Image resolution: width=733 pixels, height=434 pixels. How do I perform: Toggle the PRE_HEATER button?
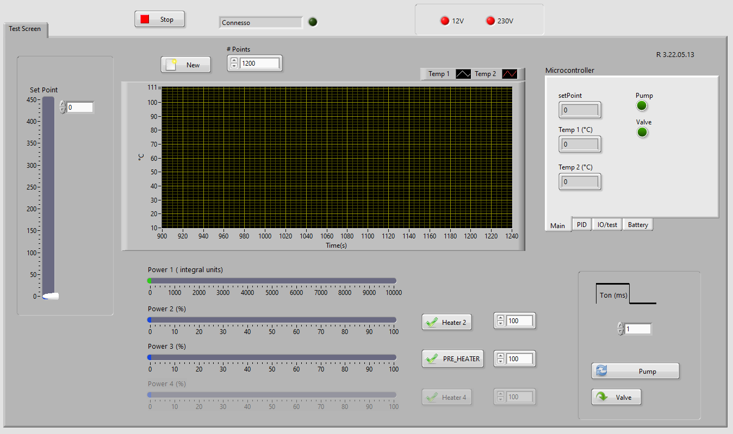tap(453, 358)
